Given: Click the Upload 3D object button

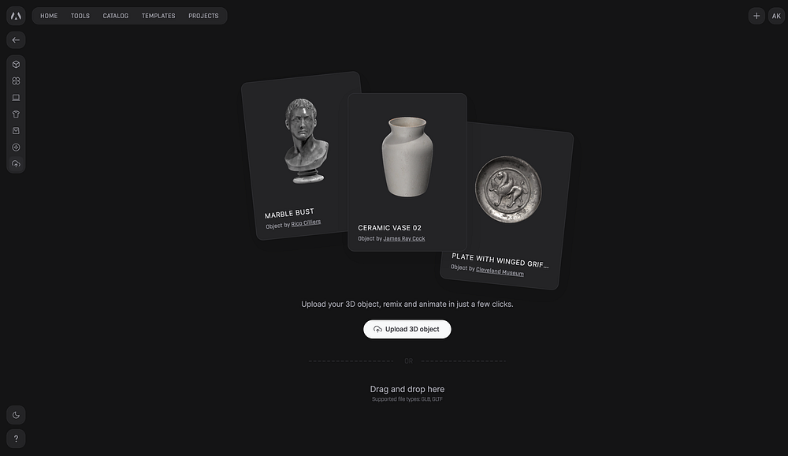Looking at the screenshot, I should pyautogui.click(x=407, y=329).
